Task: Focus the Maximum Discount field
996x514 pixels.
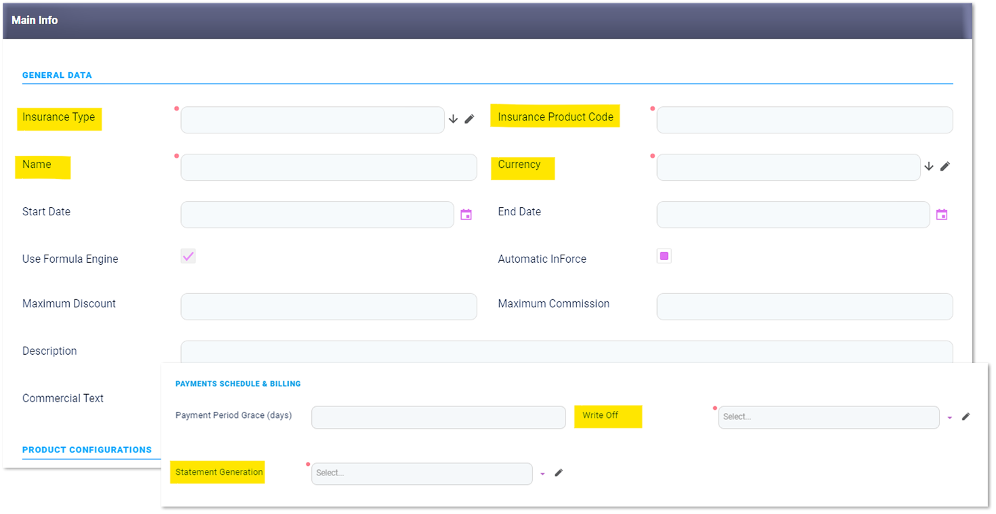Action: (x=328, y=307)
